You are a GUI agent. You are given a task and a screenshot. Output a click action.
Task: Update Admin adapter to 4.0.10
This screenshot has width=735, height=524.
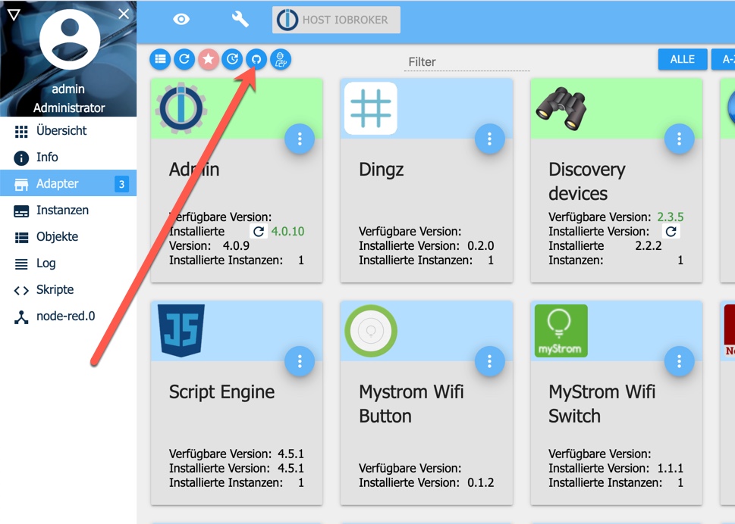coord(259,231)
